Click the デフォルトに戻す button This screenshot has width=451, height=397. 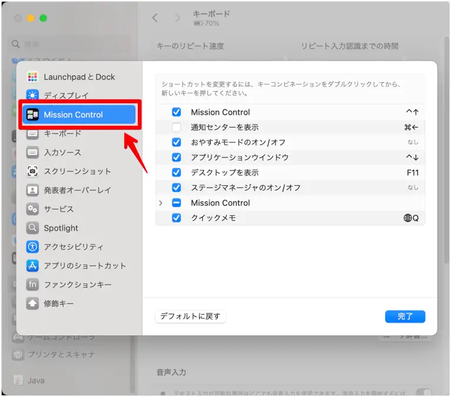pos(190,316)
